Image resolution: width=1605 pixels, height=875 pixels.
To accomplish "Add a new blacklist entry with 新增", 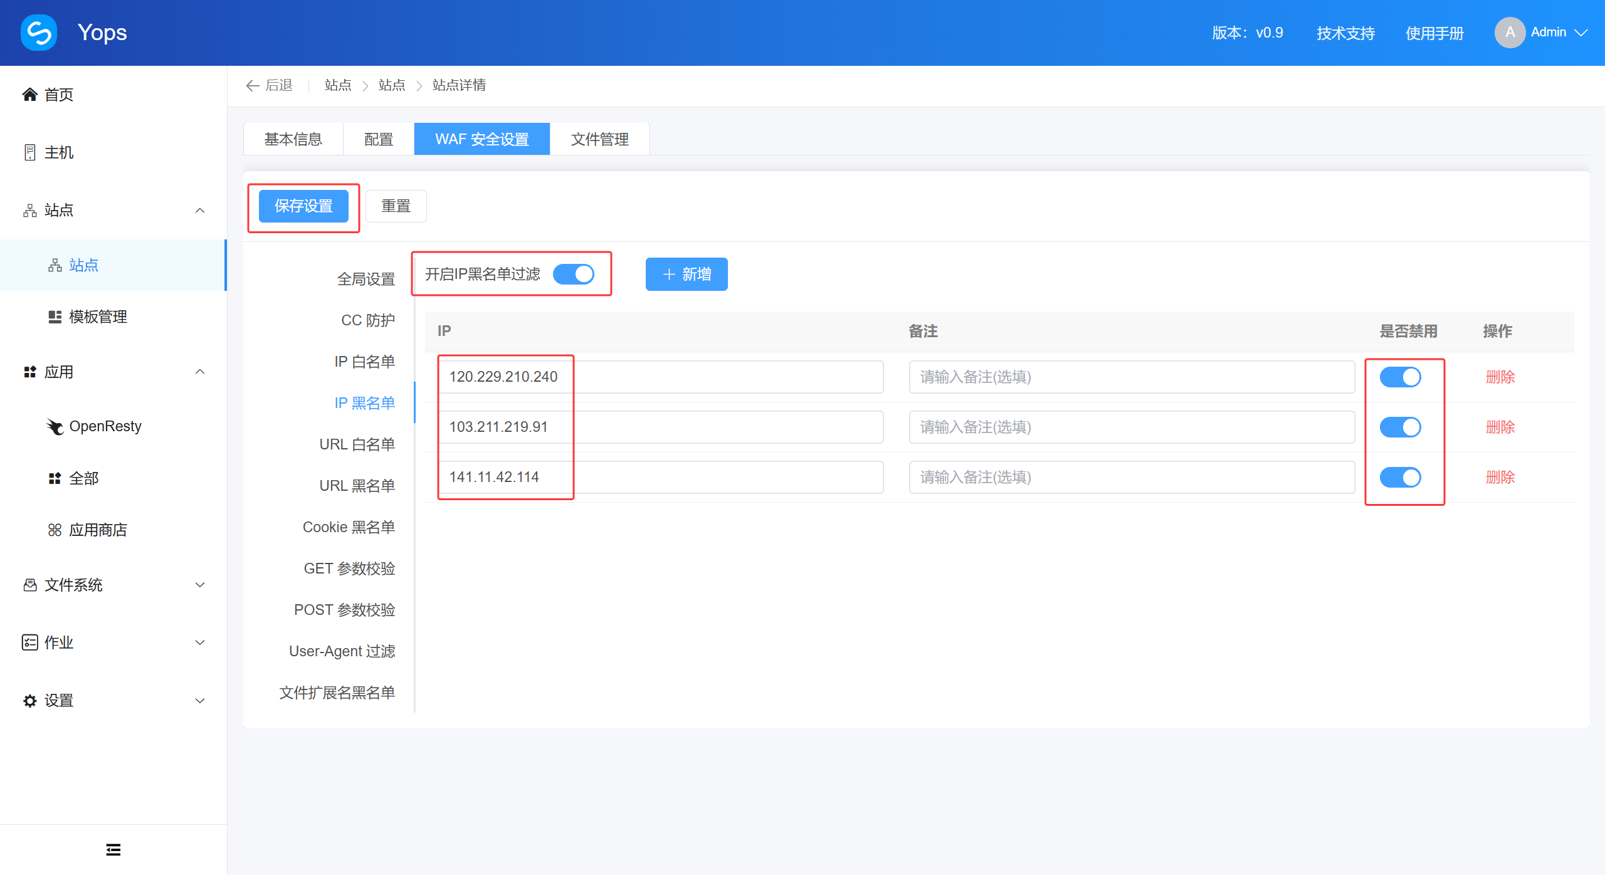I will [687, 274].
